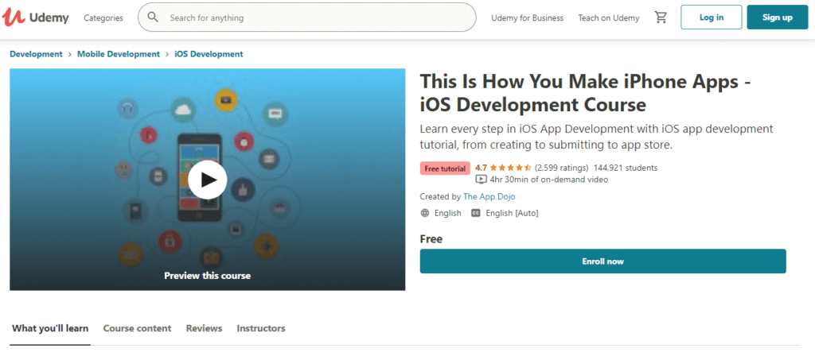Open Udemy for Business
Screen dimensions: 815x356
click(x=527, y=17)
